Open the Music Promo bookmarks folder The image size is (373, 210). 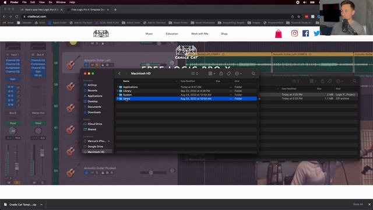[178, 23]
